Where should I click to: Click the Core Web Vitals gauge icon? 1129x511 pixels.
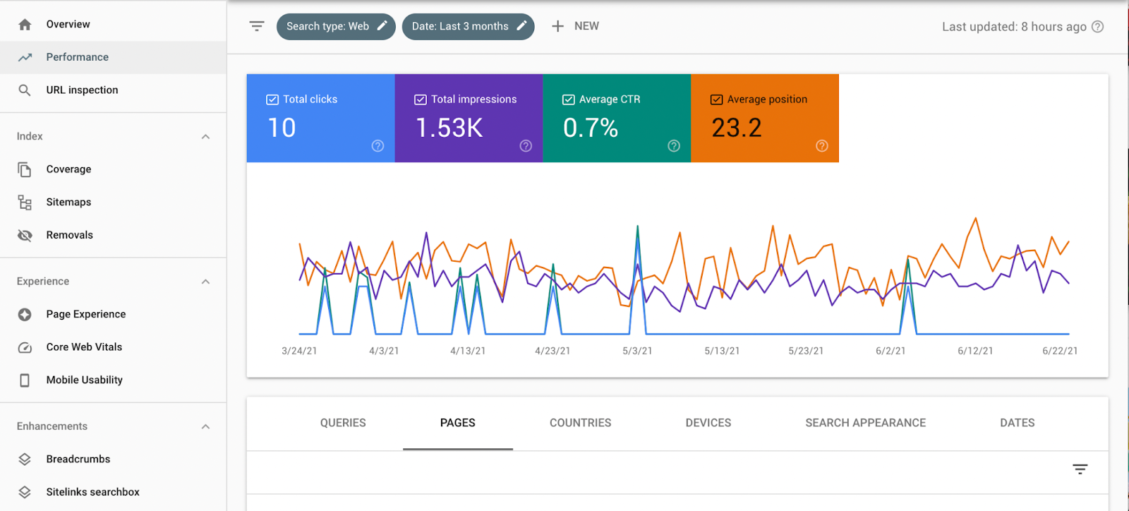(x=25, y=347)
